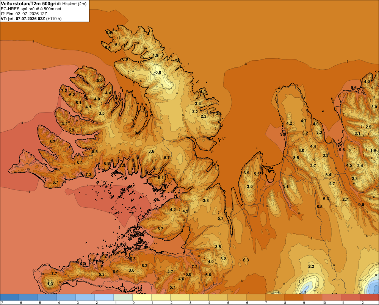Click the '6.0' temperature value
This screenshot has height=305, width=379.
[x=125, y=59]
